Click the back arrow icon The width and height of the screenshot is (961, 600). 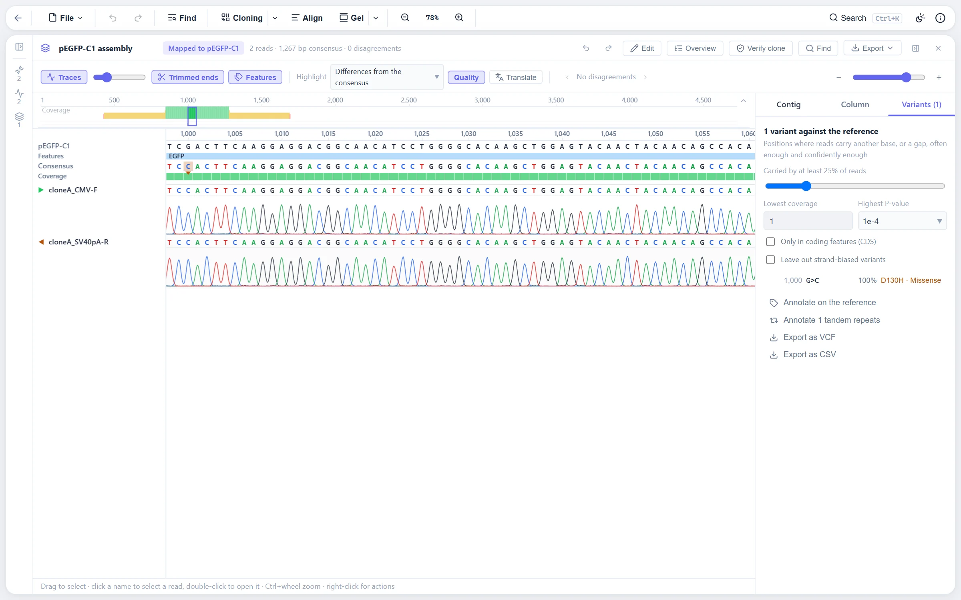18,18
